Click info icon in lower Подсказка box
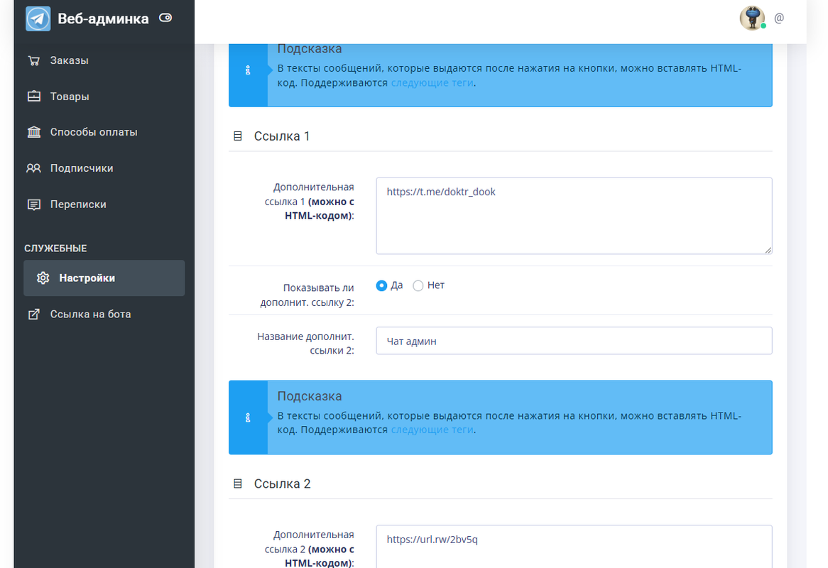 click(x=248, y=418)
